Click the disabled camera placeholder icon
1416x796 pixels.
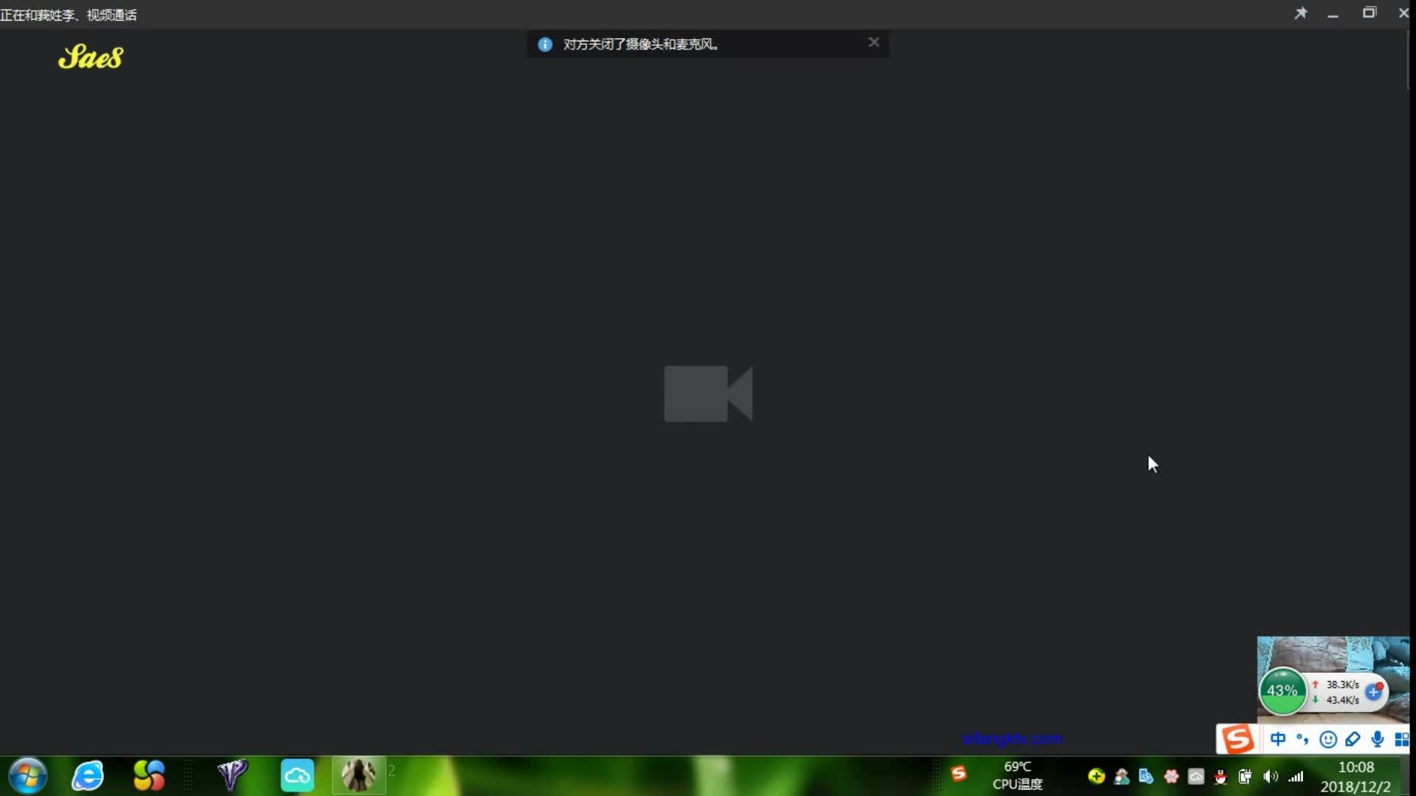pyautogui.click(x=707, y=394)
